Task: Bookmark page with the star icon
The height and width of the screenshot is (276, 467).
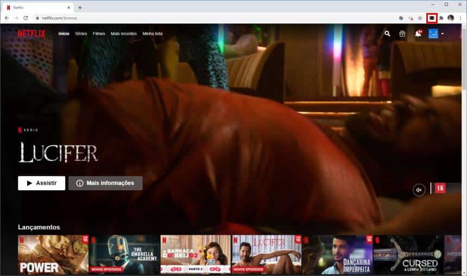Action: point(420,18)
